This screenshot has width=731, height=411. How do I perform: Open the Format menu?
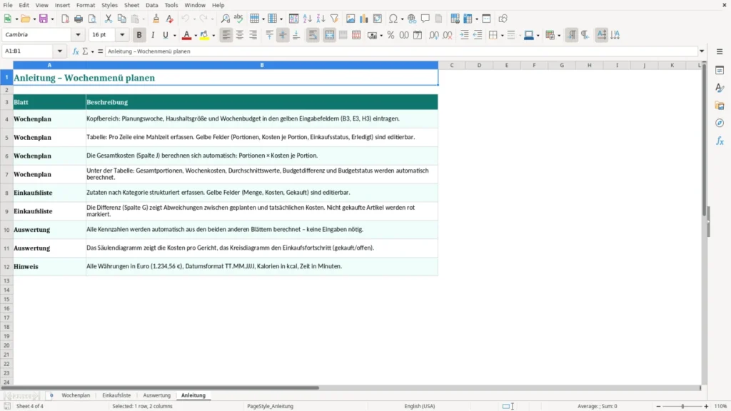[x=86, y=5]
